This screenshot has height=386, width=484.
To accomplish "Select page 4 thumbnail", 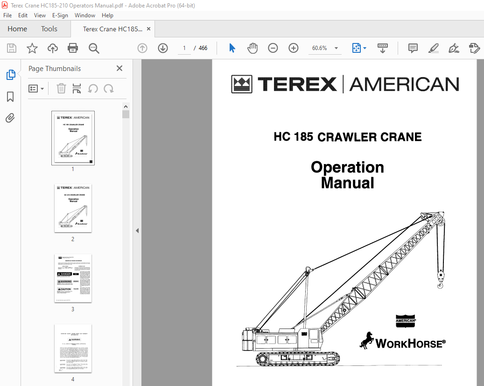I will tap(73, 348).
